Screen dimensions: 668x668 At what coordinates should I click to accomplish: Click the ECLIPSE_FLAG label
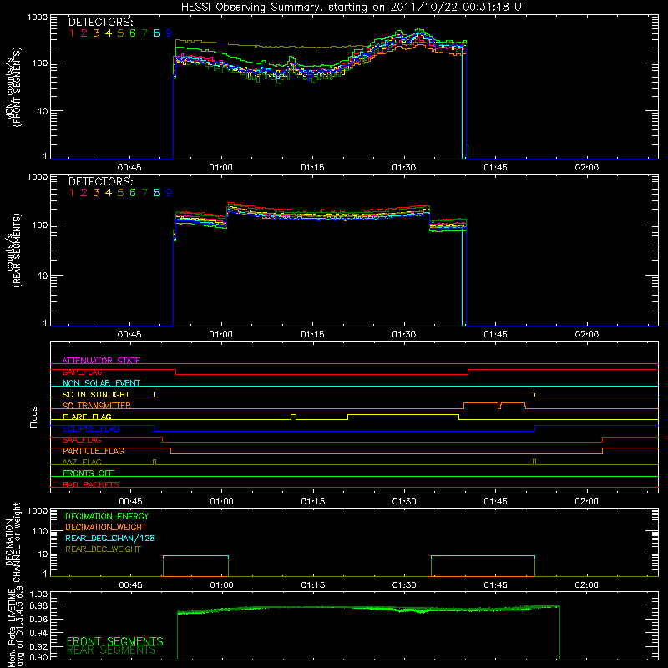click(91, 428)
